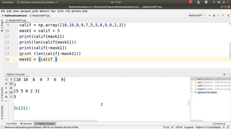The height and width of the screenshot is (129, 231).
Task: Click the Activities button in top bar
Action: point(8,2)
